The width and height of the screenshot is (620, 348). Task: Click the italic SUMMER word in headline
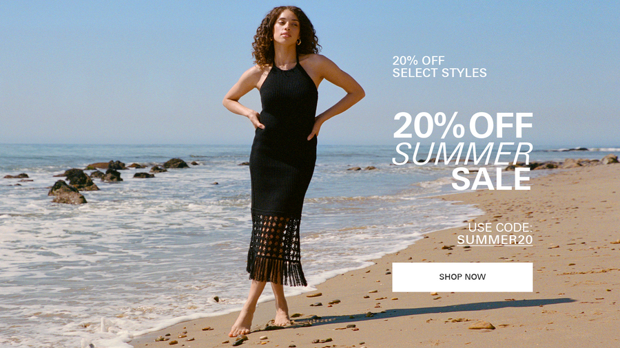tap(462, 153)
